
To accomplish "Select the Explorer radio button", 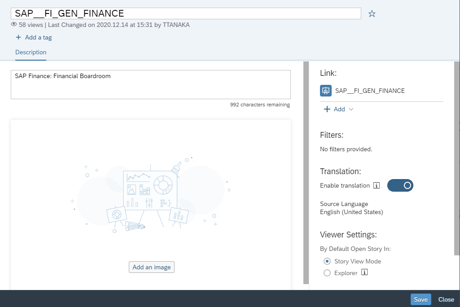I will 327,273.
